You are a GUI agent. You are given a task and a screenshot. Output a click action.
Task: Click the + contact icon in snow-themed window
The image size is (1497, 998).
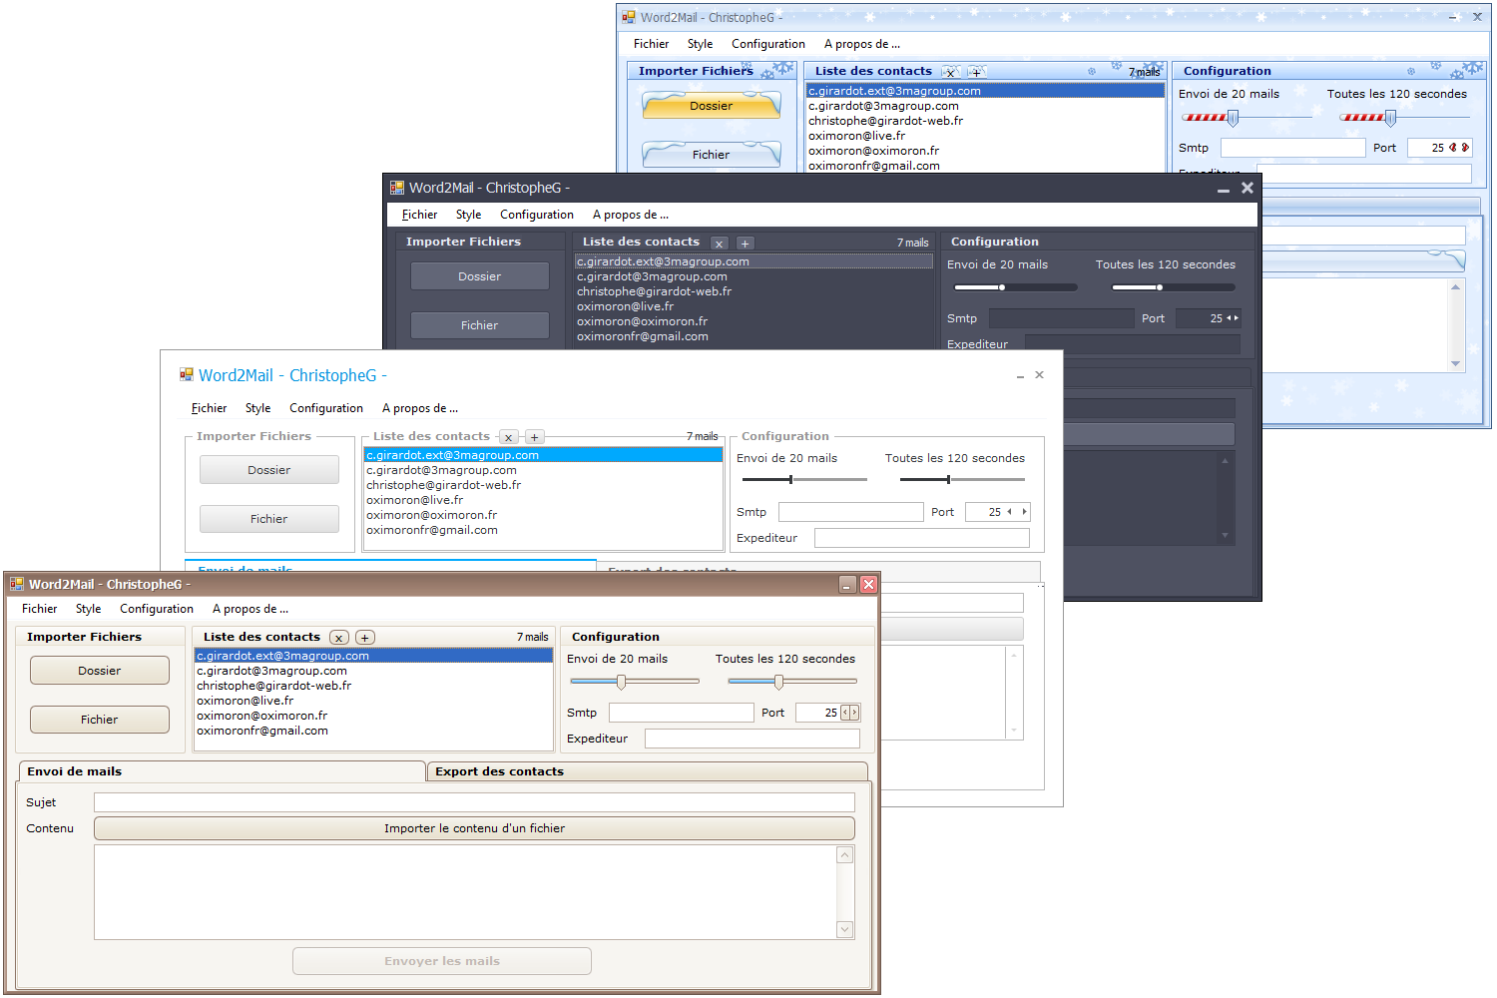(x=977, y=72)
